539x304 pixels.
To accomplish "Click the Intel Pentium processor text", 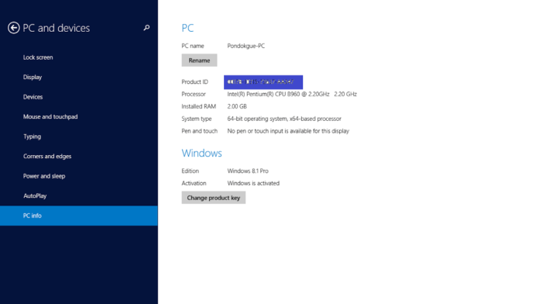I will tap(292, 94).
